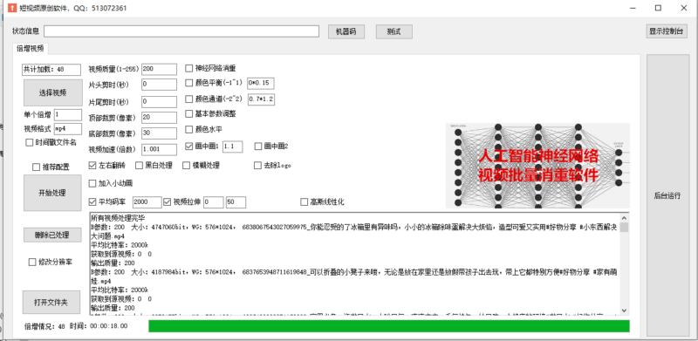Edit the 视频拉伸 second value 50

point(236,202)
